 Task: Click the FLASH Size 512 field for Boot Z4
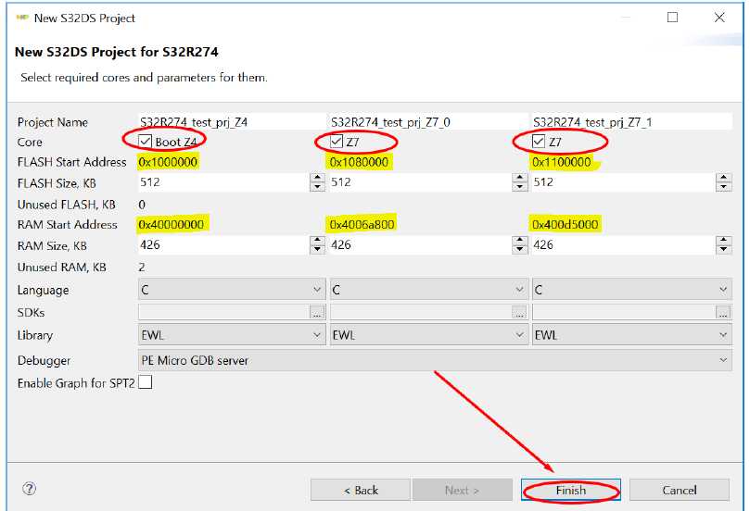(x=223, y=182)
